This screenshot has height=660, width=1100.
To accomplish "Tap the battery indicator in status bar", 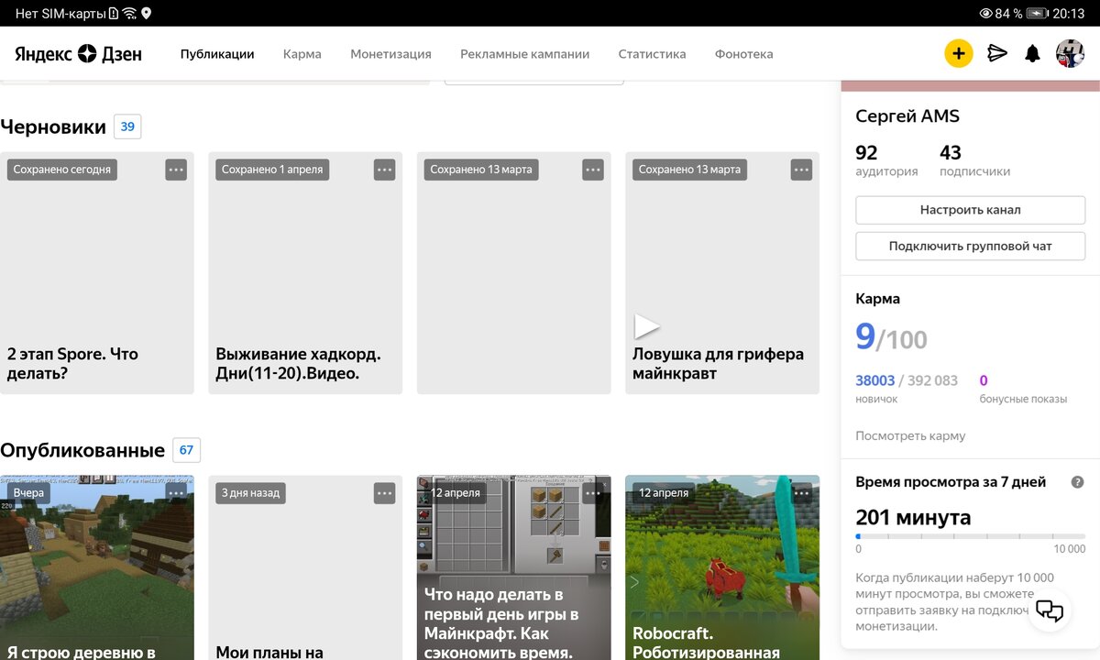I will point(1038,13).
